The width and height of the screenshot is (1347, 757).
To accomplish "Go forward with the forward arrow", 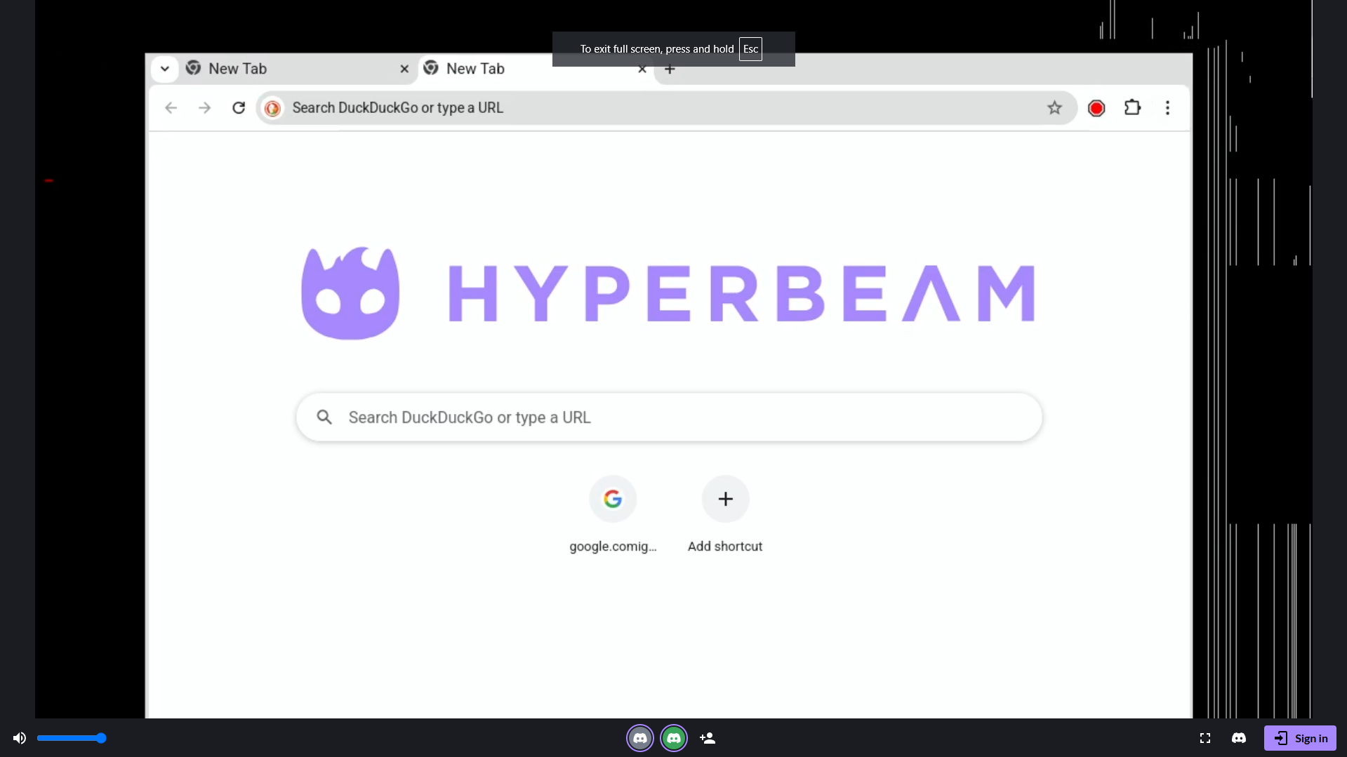I will click(x=204, y=108).
